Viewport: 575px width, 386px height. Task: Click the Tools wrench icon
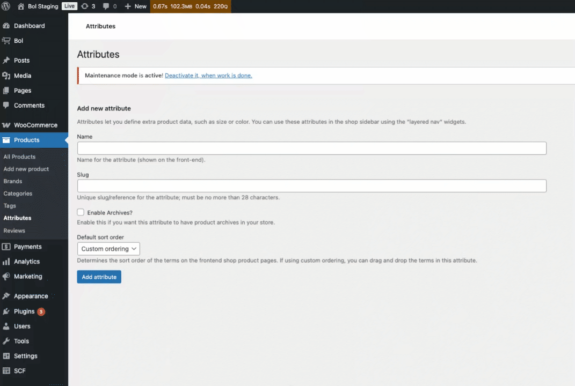(x=6, y=341)
